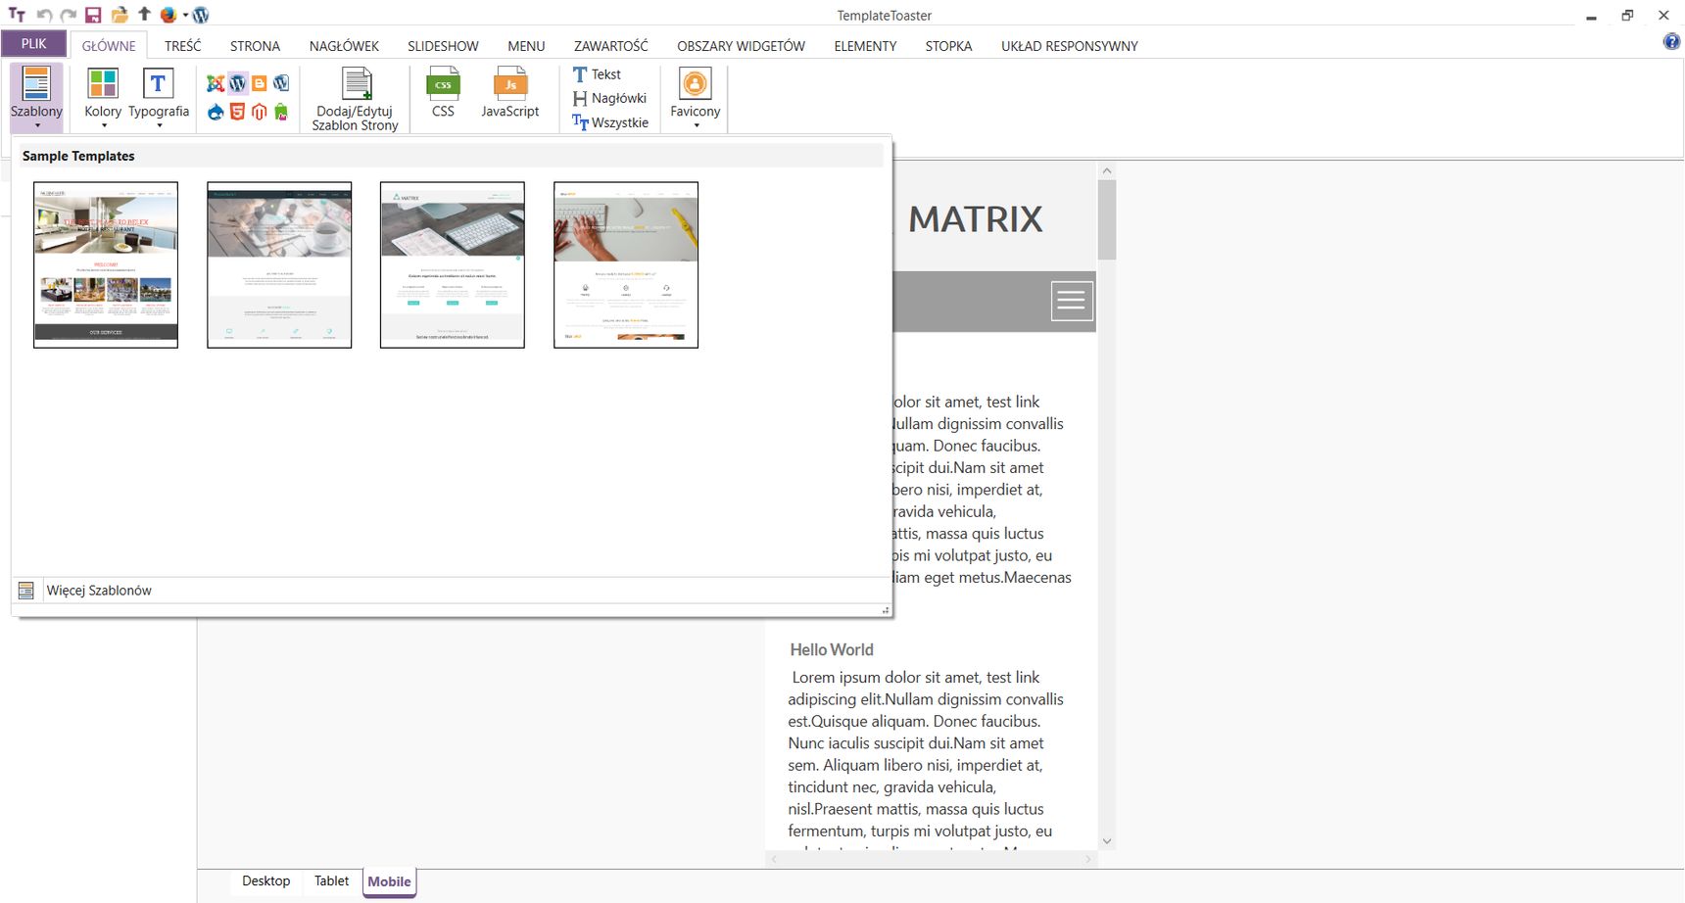Switch to the TREŚĆ ribbon tab
This screenshot has height=903, width=1685.
tap(183, 46)
